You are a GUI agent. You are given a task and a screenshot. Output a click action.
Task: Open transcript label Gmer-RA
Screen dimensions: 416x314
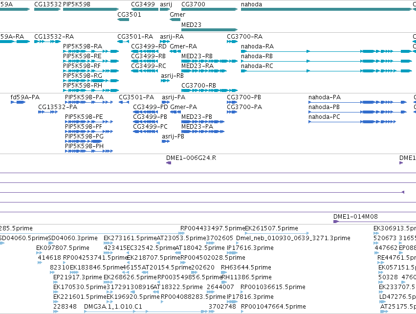tap(183, 46)
